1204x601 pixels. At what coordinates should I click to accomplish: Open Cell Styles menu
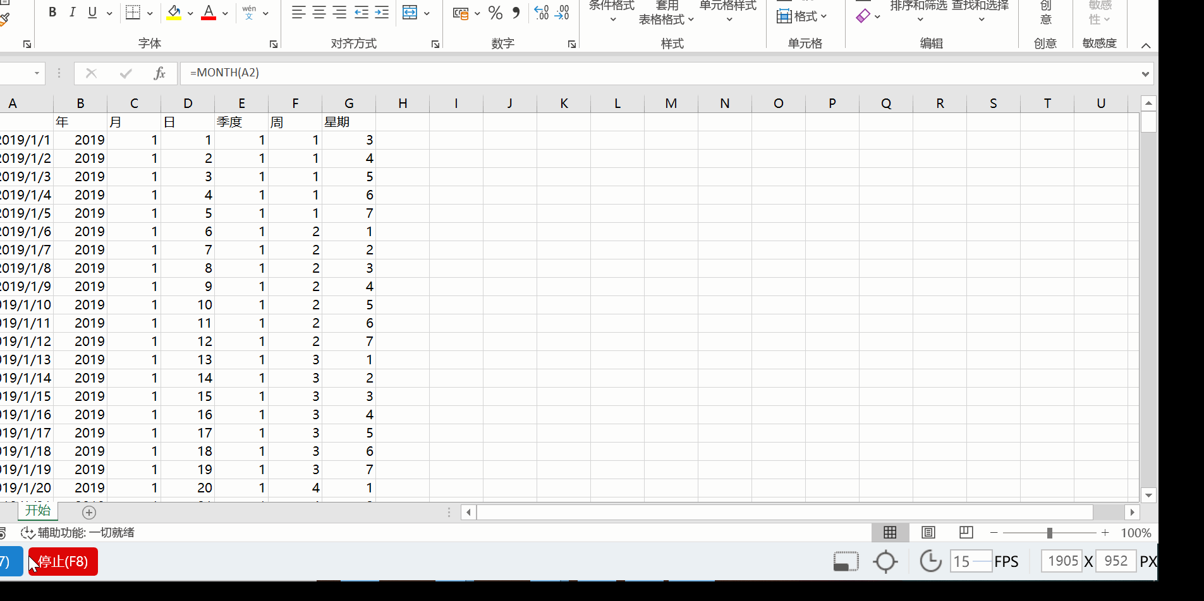[728, 12]
